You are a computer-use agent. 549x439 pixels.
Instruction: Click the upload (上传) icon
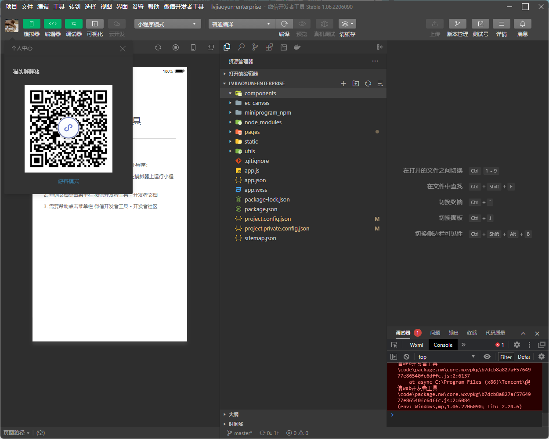tap(435, 24)
